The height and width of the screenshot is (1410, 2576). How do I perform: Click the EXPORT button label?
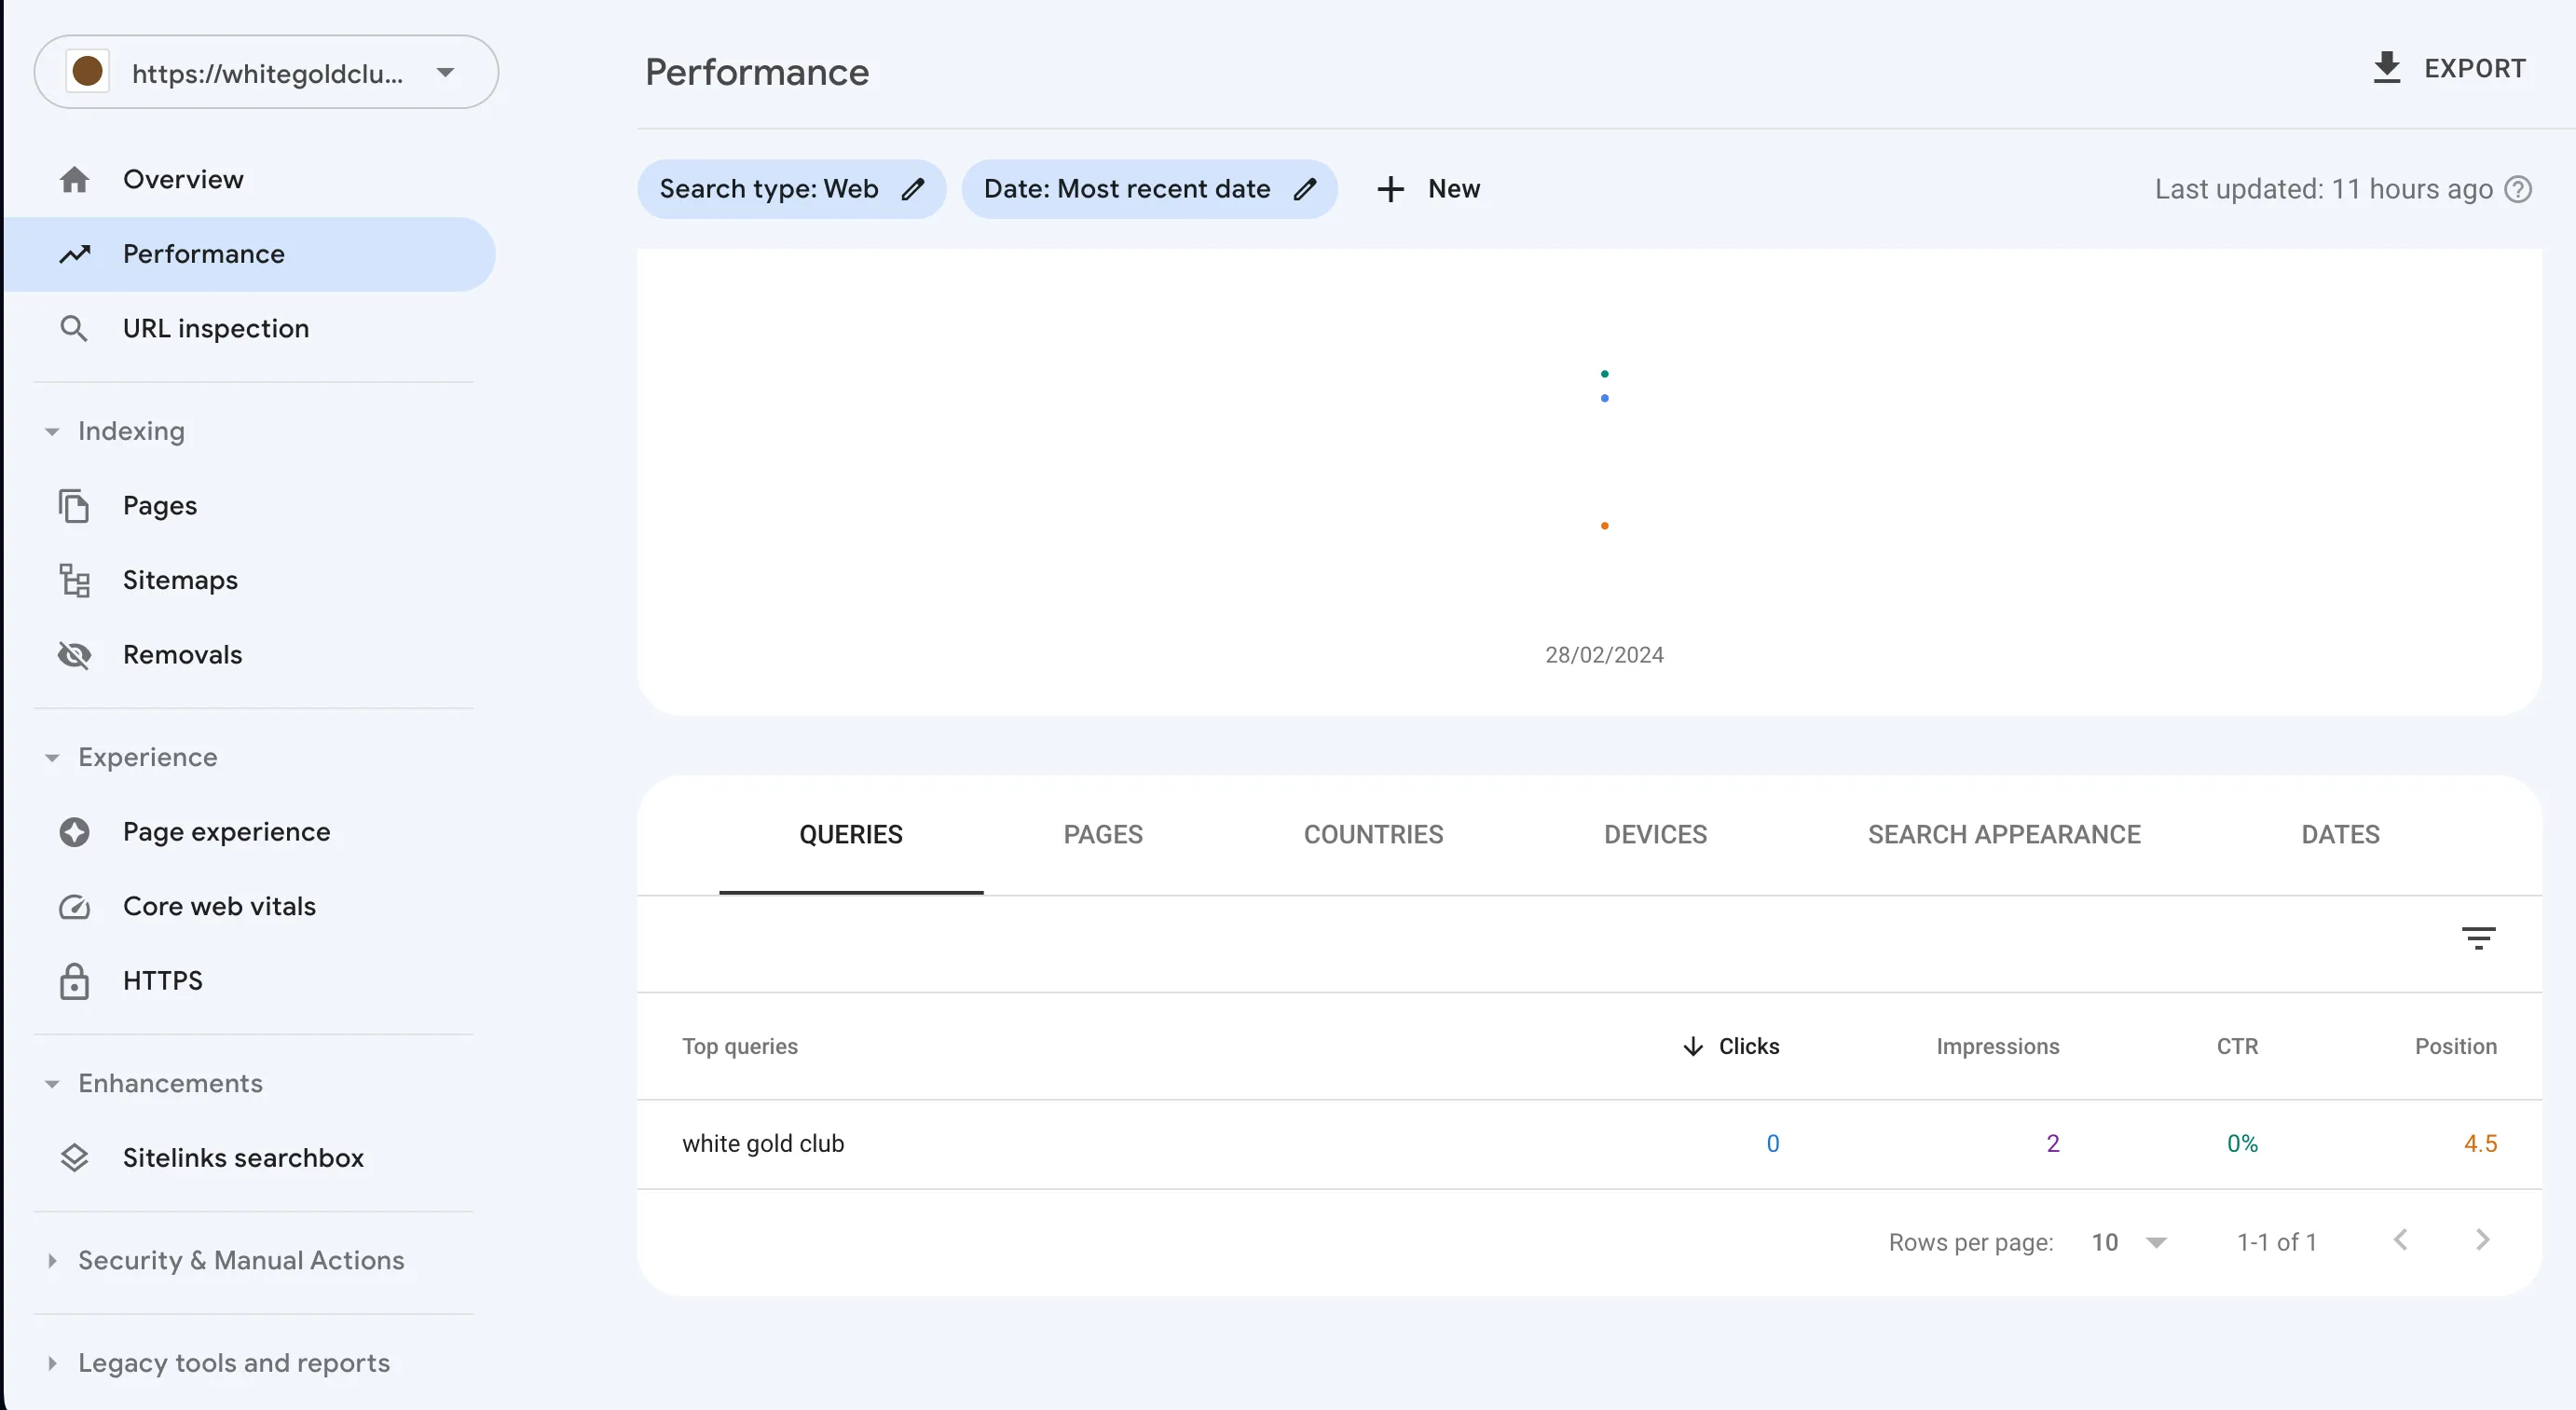[x=2474, y=68]
